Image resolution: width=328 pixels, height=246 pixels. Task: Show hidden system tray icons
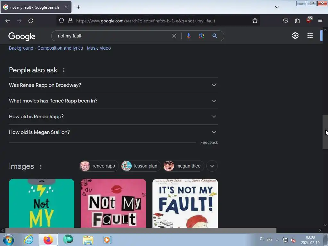pos(277,240)
